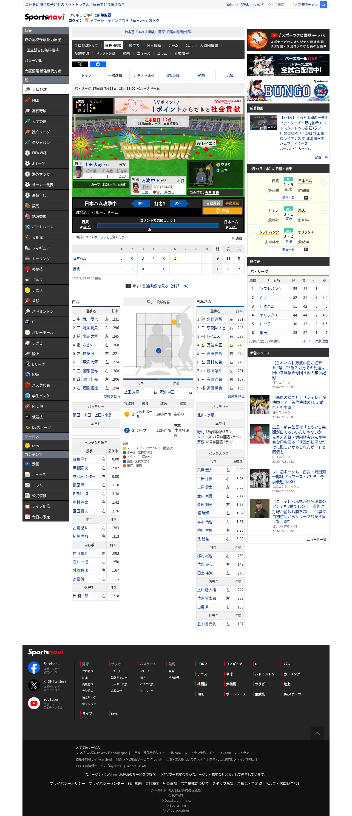
Task: Open the F1 sidebar category
Action: pos(46,322)
